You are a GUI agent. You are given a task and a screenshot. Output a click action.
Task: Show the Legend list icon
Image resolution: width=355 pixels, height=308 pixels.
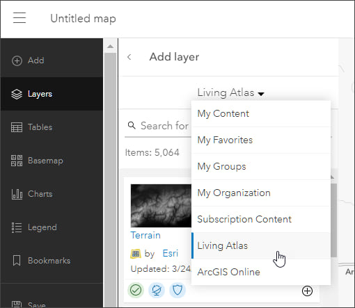pyautogui.click(x=17, y=227)
